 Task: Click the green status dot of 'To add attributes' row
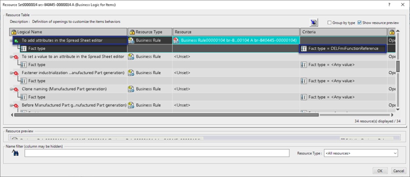[17, 41]
